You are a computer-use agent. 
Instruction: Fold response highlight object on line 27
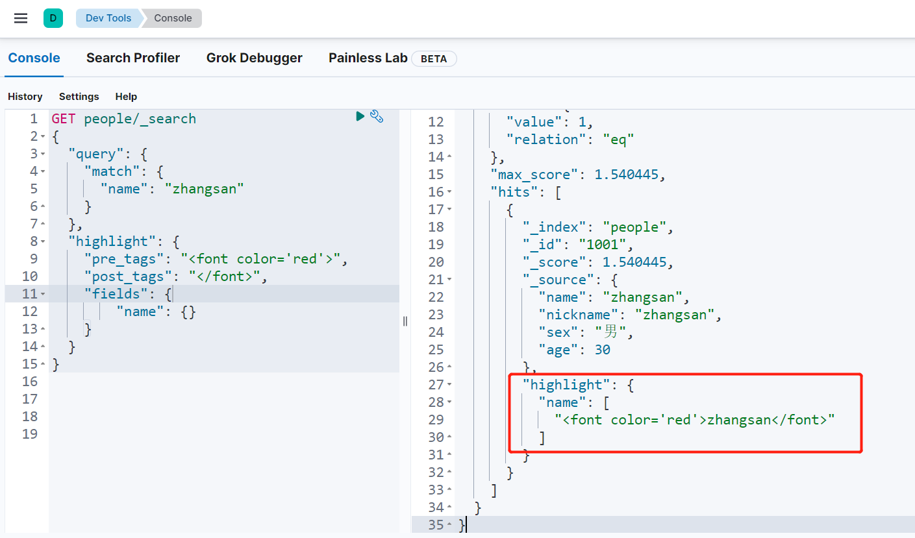point(449,385)
